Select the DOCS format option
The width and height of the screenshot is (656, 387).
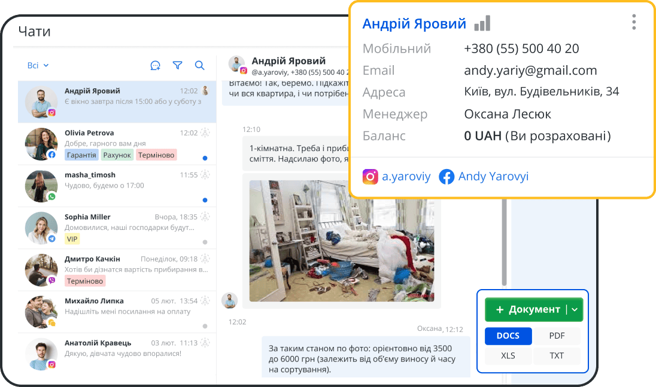pyautogui.click(x=508, y=336)
